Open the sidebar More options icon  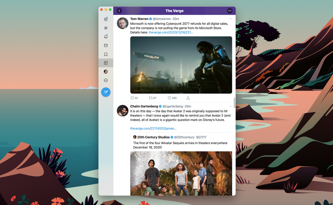click(x=106, y=80)
